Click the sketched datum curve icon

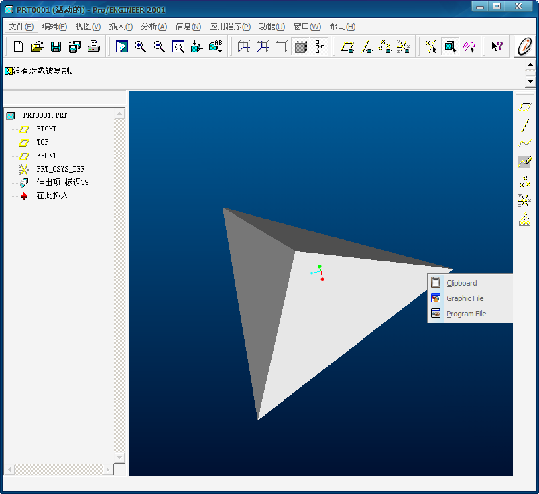[x=524, y=162]
